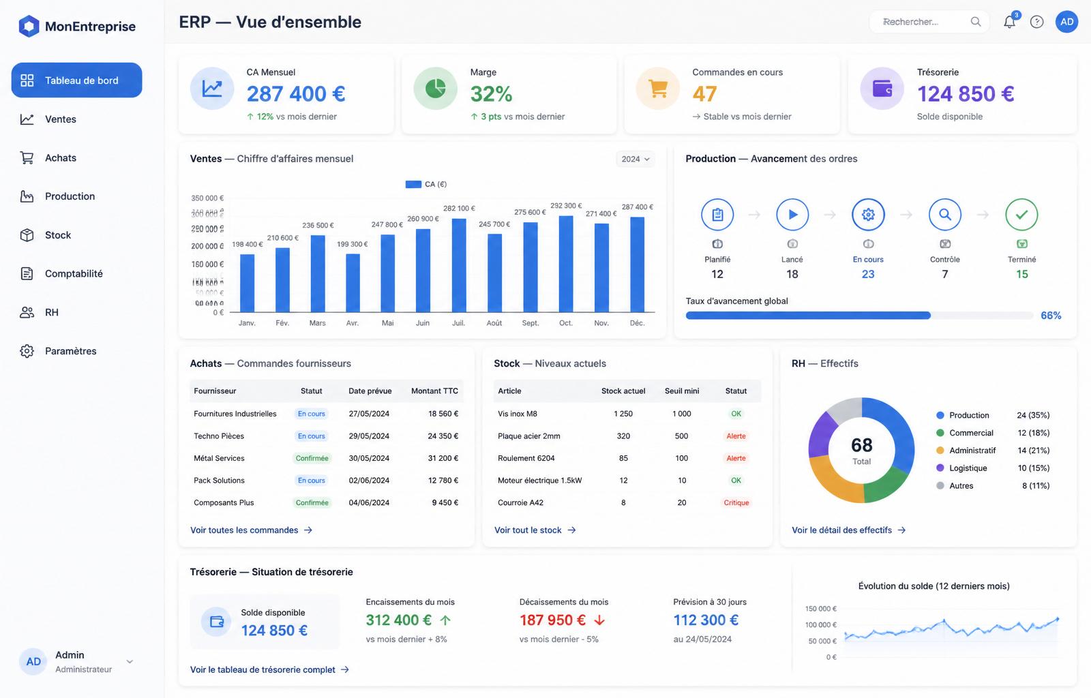Click the 112 300 € prévision value
The image size is (1091, 698).
click(x=706, y=620)
